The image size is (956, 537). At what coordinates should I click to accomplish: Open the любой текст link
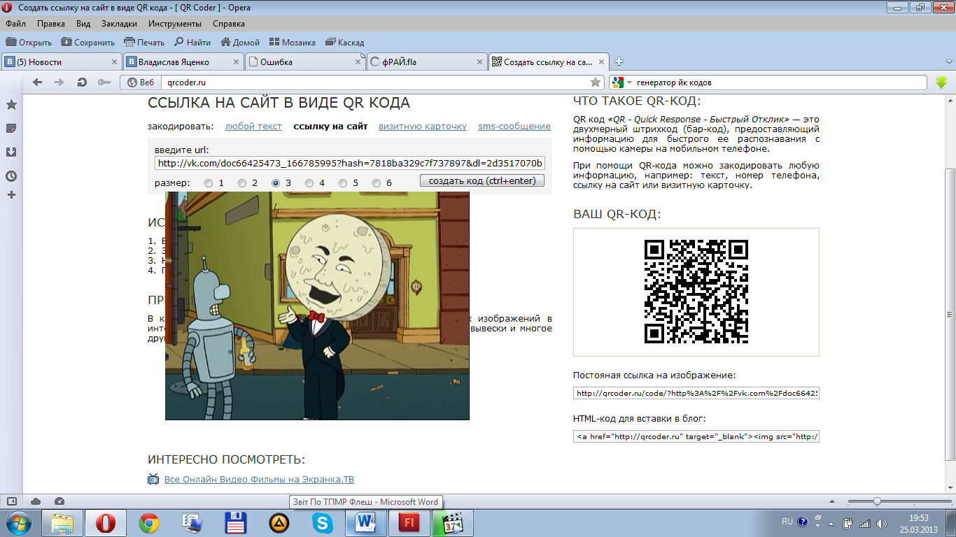[253, 127]
